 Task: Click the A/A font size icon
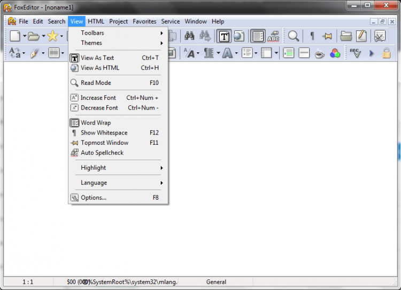[x=189, y=53]
